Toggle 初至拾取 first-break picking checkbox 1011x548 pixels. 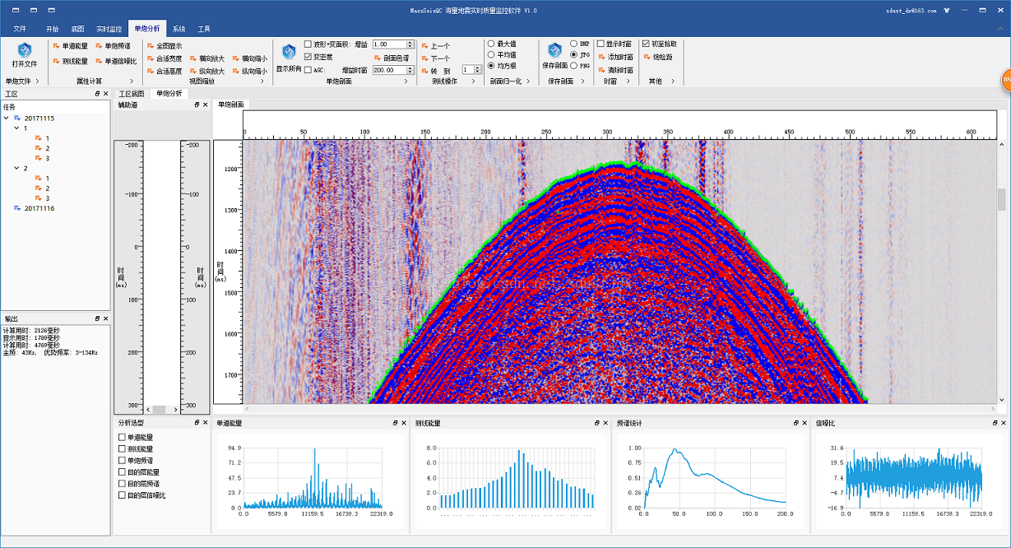coord(646,44)
